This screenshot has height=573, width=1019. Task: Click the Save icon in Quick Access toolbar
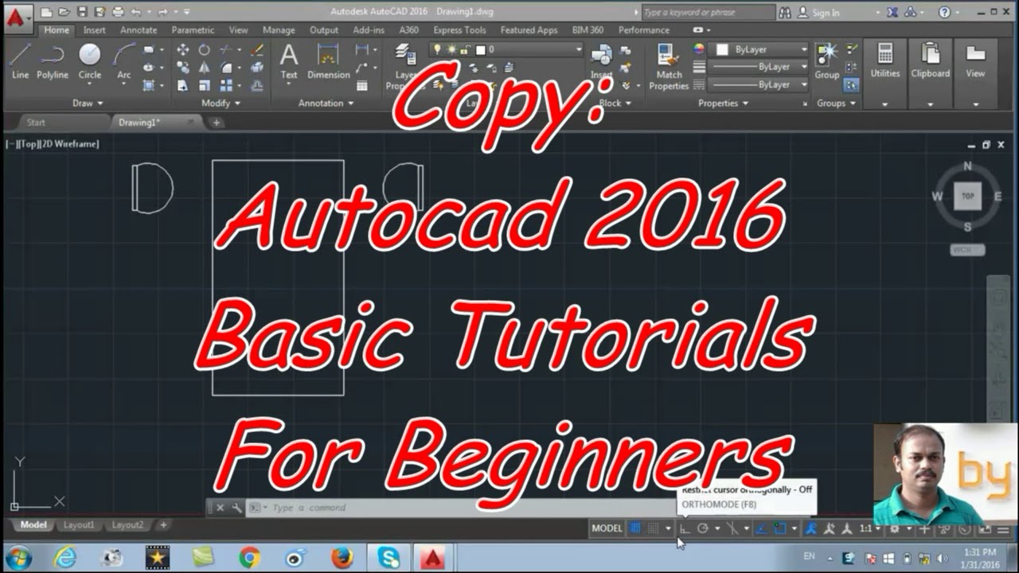pyautogui.click(x=82, y=12)
